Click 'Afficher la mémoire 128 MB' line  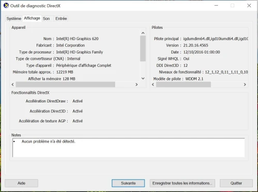tap(52, 79)
